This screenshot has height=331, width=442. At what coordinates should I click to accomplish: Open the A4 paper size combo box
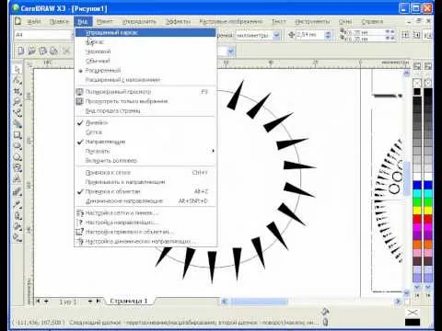coord(44,35)
